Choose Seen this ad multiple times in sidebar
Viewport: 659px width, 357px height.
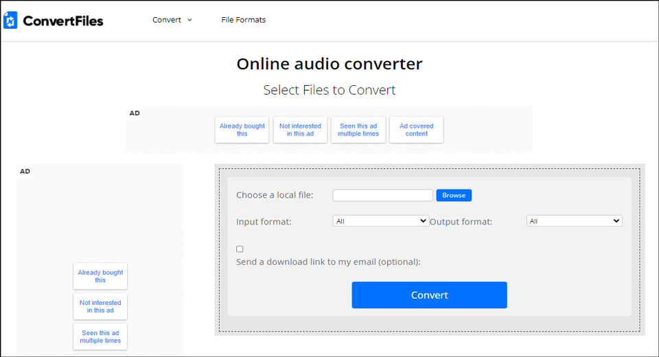pos(100,336)
